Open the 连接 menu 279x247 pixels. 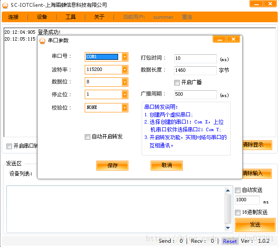click(14, 17)
